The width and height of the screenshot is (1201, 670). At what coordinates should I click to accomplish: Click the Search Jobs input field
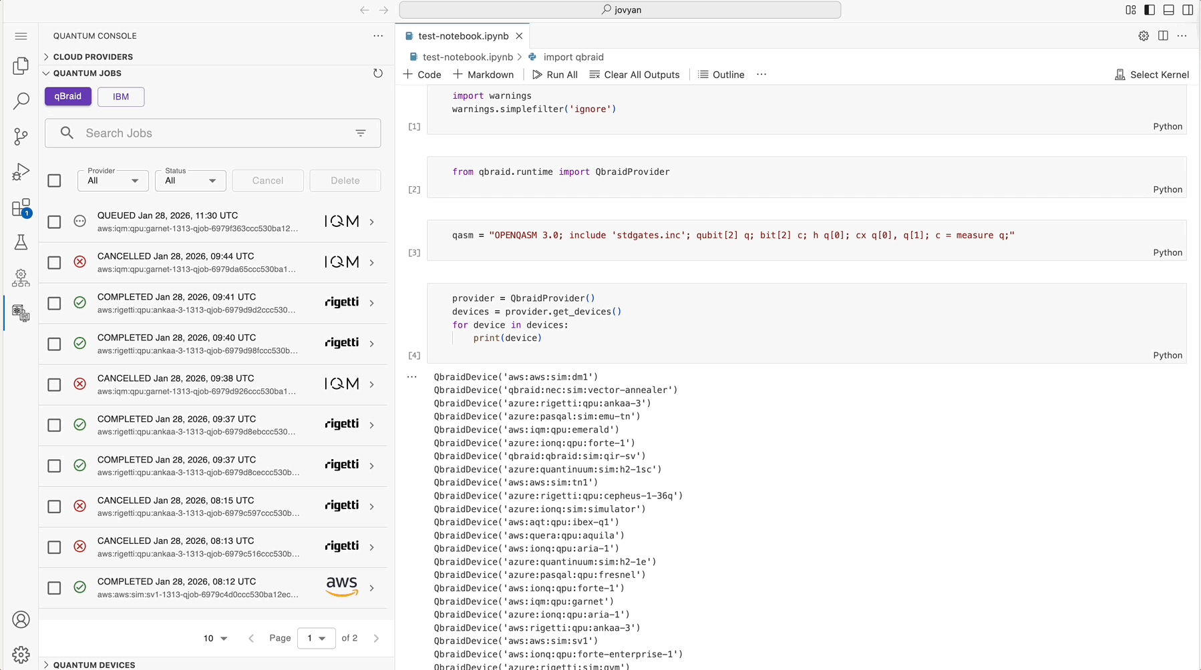(213, 133)
